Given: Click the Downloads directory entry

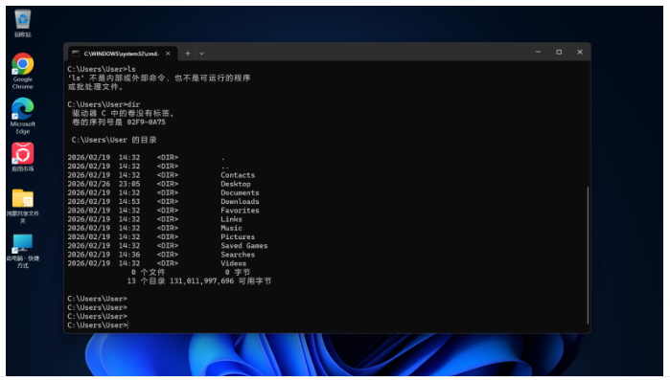Looking at the screenshot, I should [x=240, y=202].
